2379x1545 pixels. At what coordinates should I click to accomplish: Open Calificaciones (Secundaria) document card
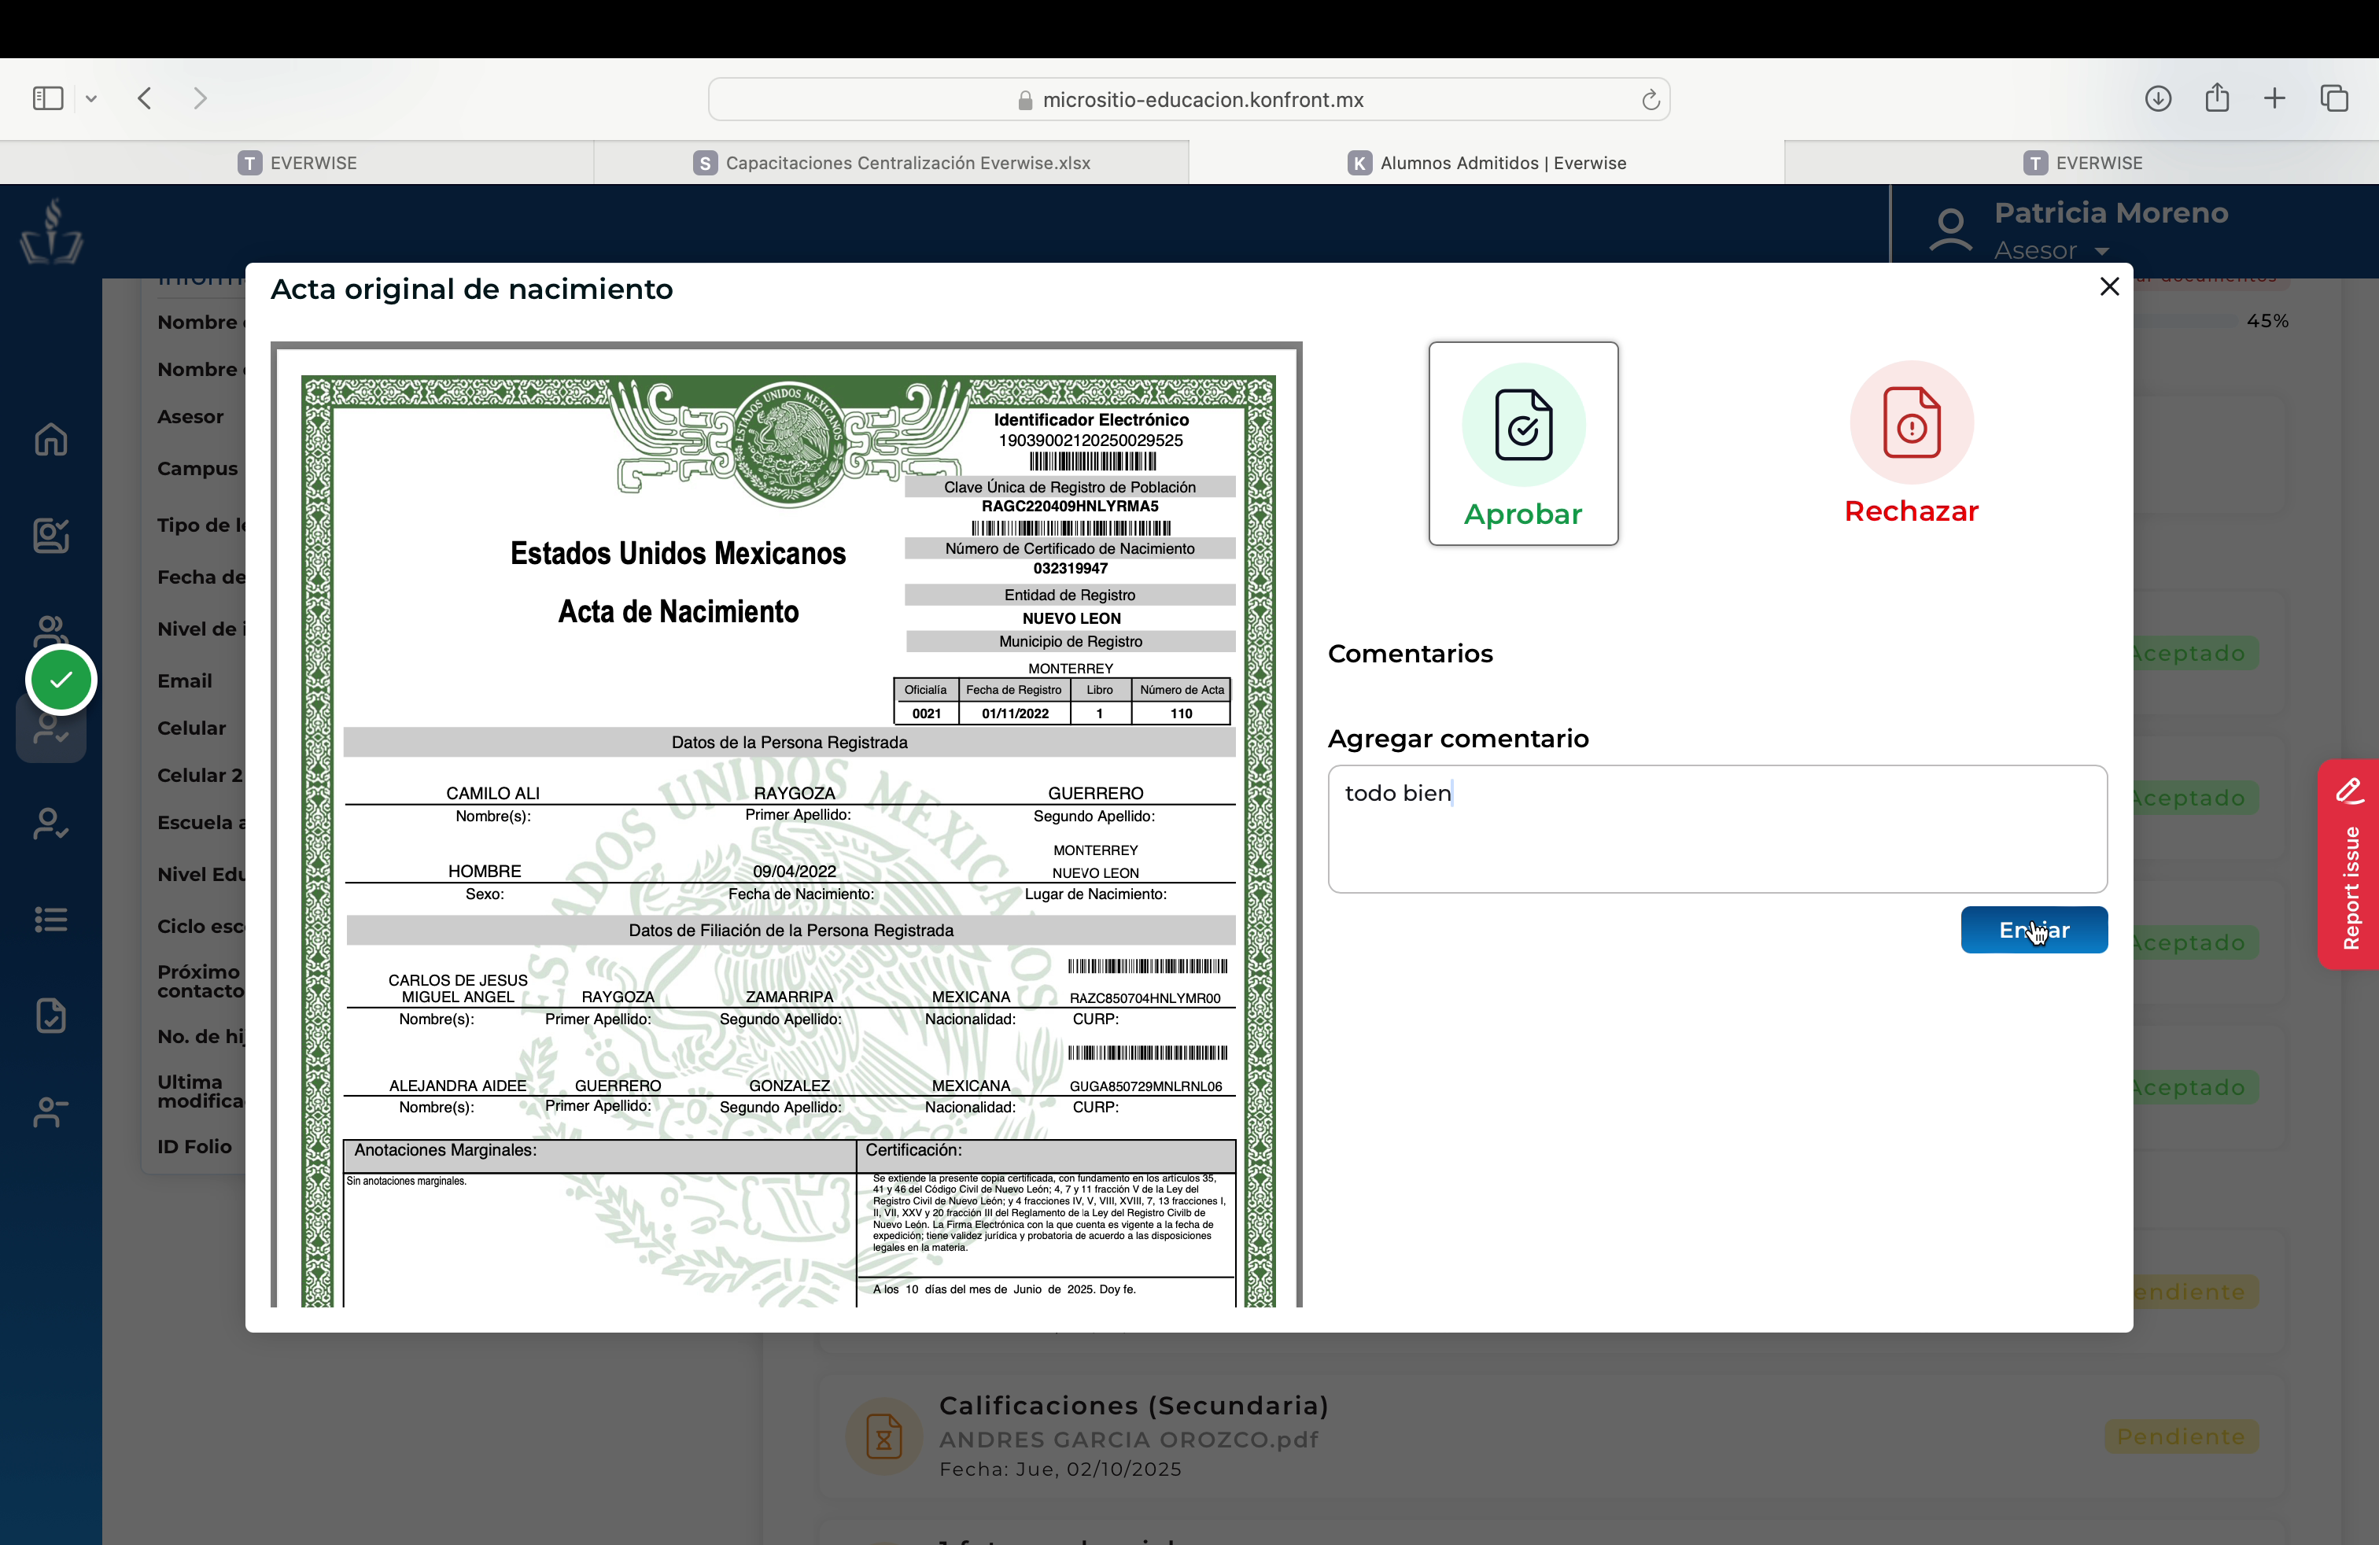click(1551, 1437)
